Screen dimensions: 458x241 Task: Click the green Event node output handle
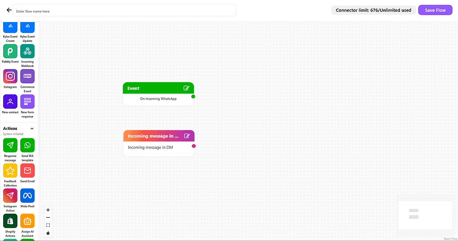point(193,97)
